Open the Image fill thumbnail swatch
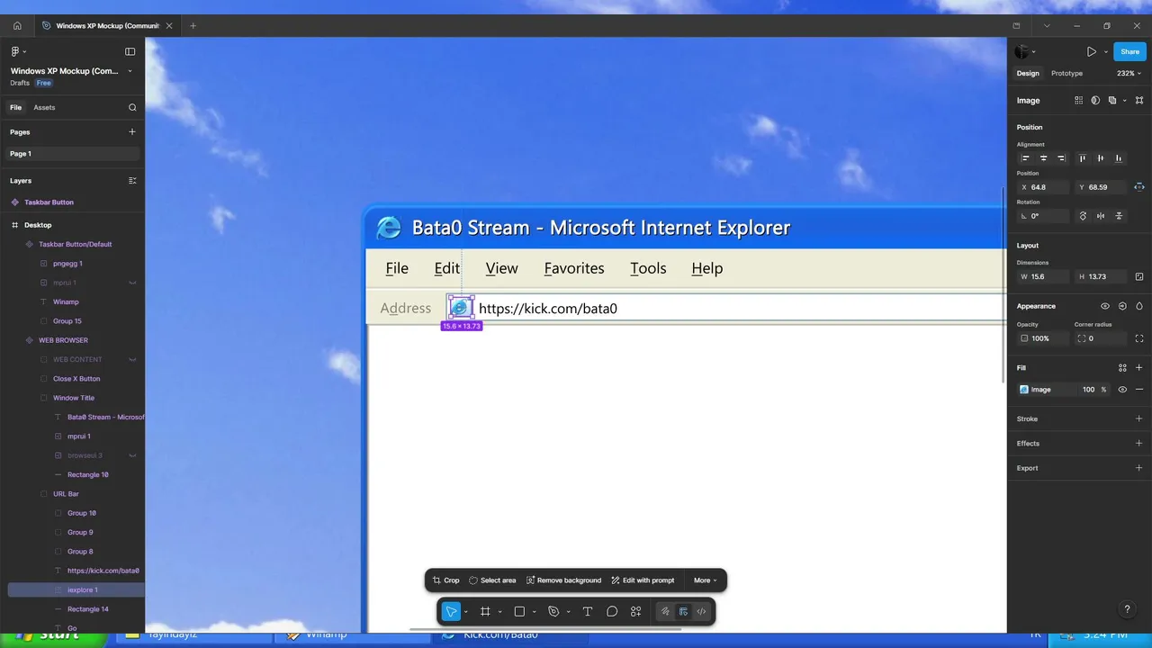The image size is (1152, 648). point(1024,390)
